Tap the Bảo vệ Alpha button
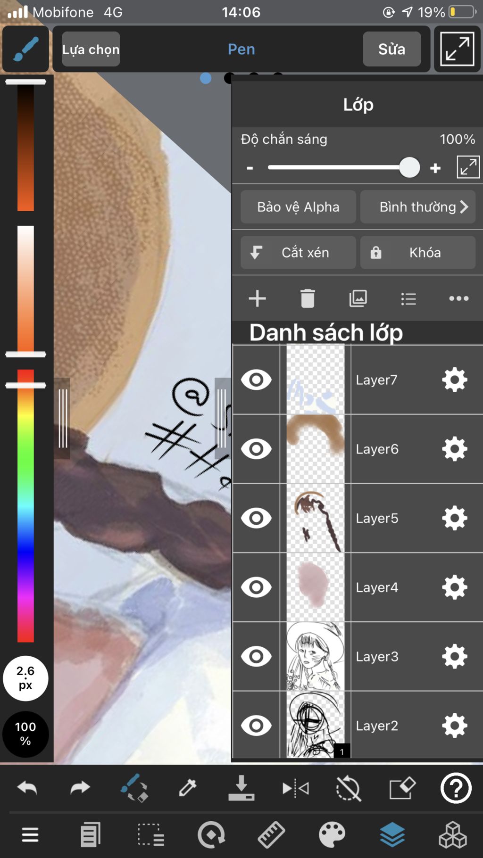This screenshot has height=858, width=483. pos(298,206)
